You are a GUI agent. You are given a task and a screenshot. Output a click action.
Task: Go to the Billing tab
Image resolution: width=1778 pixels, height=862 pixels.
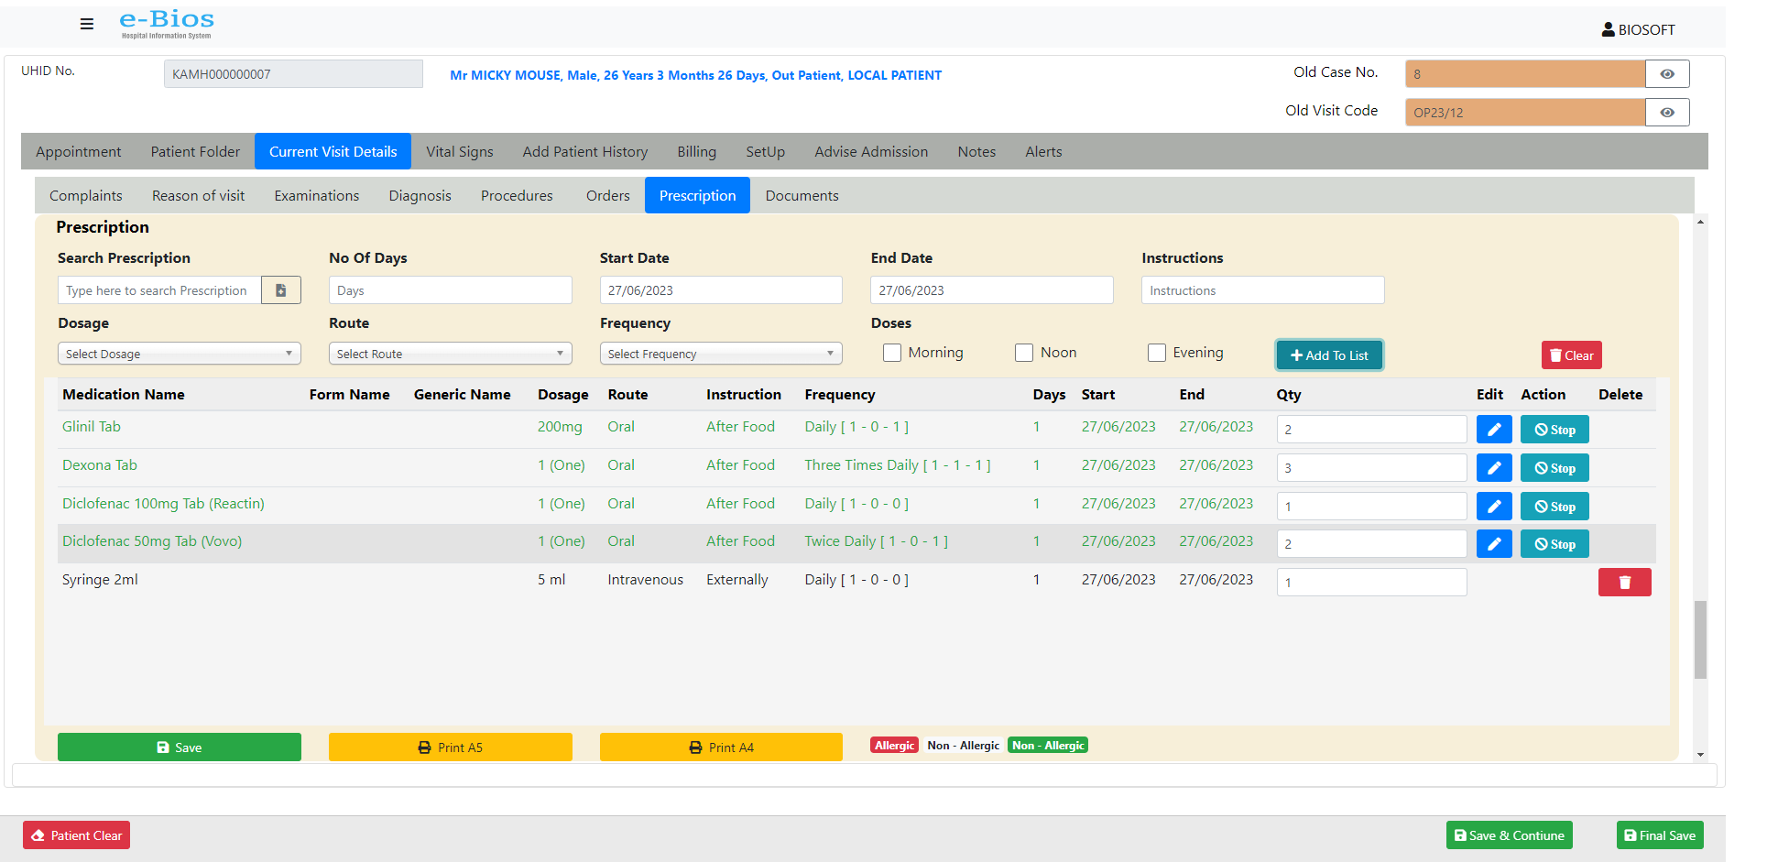click(x=697, y=152)
